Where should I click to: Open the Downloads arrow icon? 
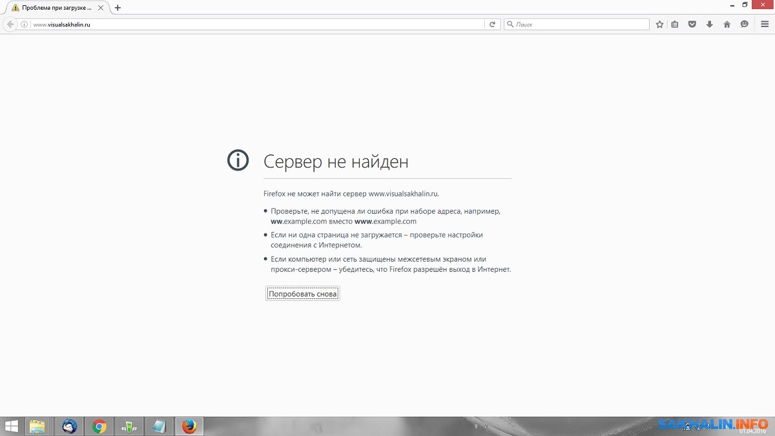click(x=710, y=25)
